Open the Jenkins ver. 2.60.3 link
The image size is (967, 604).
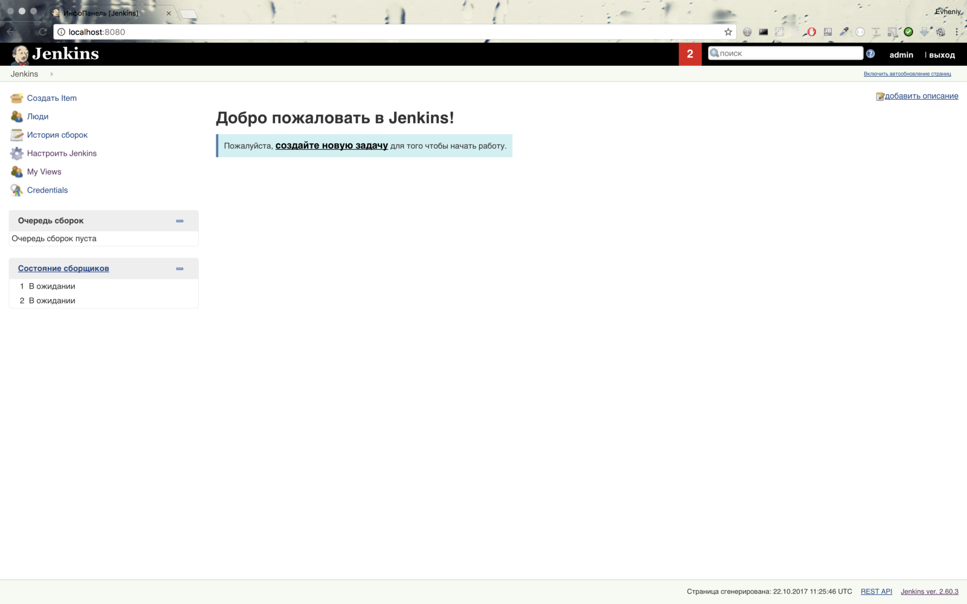[x=930, y=591]
